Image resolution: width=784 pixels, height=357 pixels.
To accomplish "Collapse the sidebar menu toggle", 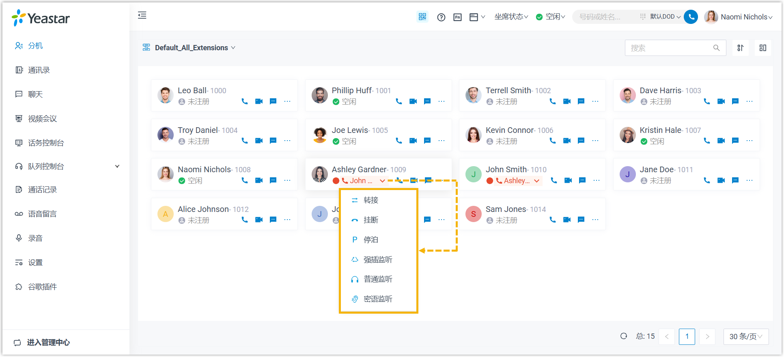I will (142, 15).
